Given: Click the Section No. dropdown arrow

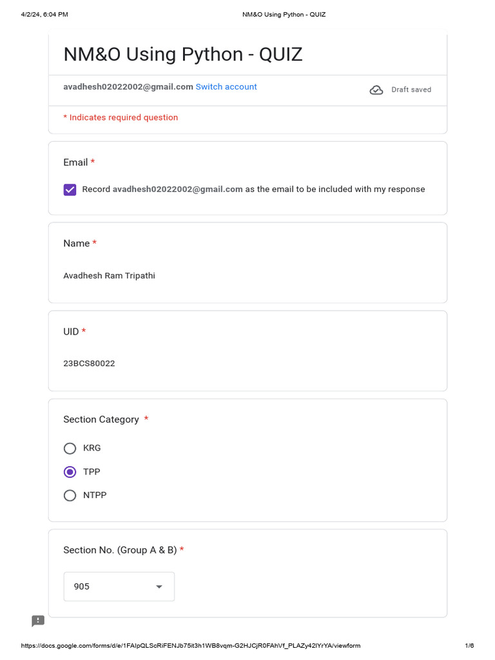Looking at the screenshot, I should tap(159, 587).
